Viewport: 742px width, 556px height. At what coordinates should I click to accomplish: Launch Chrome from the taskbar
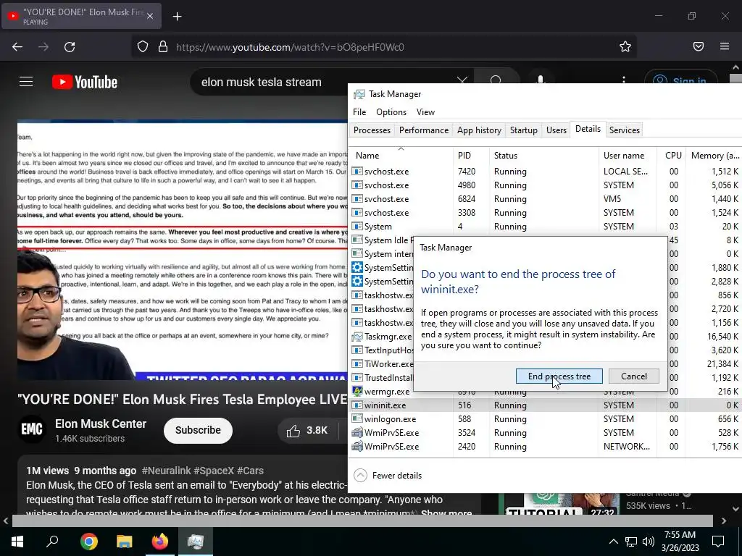click(x=89, y=542)
